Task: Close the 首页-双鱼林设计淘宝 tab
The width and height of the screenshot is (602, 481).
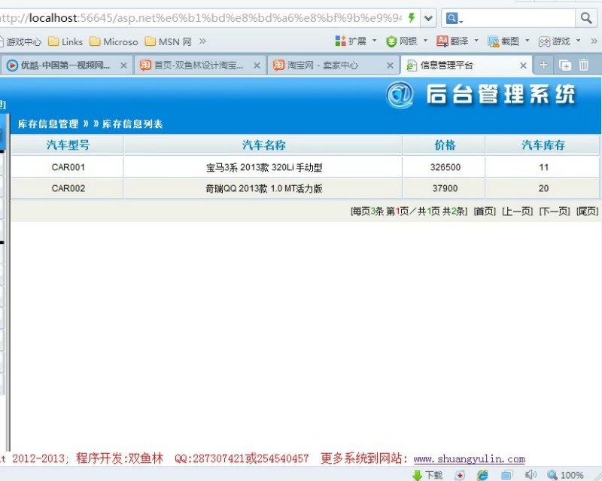Action: [257, 65]
